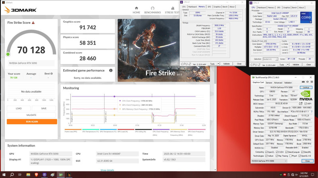Click Validate button in CPU-Z Memory window
Viewport: 318px width, 178px height.
tap(226, 64)
